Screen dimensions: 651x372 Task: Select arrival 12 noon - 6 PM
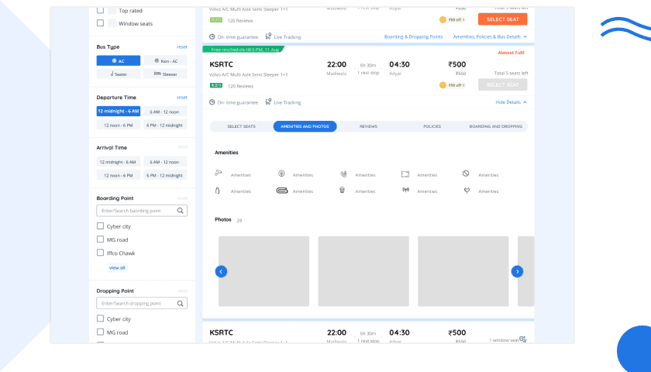tap(119, 175)
